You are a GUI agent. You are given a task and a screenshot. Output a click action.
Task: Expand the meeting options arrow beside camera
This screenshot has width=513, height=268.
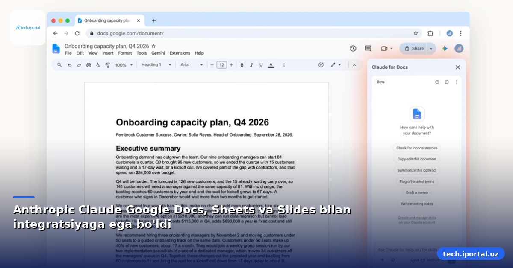(392, 49)
